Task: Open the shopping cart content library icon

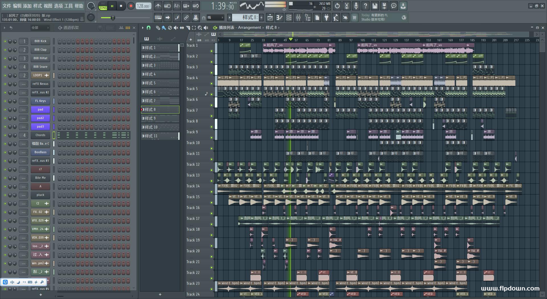Action: tap(354, 18)
